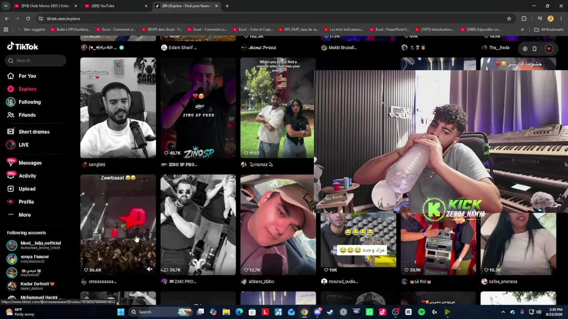Image resolution: width=568 pixels, height=319 pixels.
Task: Play the sarrghini video thumbnail
Action: tap(118, 108)
